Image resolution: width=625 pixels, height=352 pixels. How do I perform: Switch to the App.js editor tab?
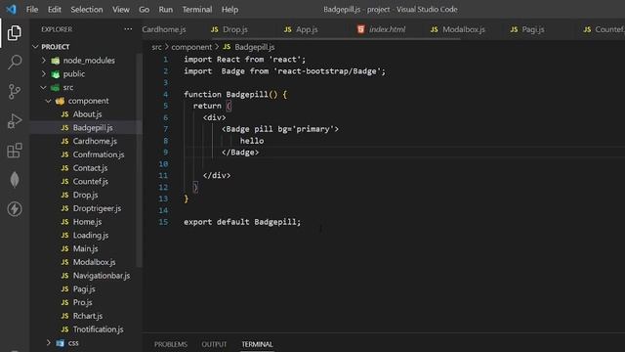click(x=307, y=29)
